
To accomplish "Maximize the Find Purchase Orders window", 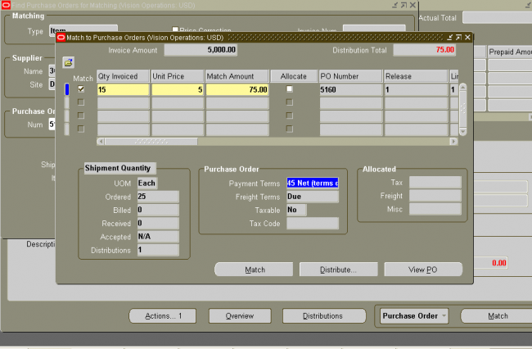I will (x=404, y=5).
